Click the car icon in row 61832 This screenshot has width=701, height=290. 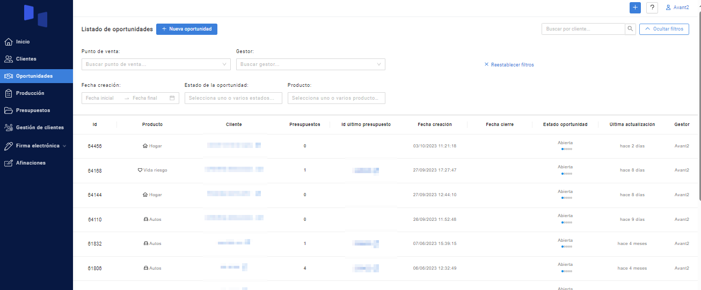[x=145, y=243]
